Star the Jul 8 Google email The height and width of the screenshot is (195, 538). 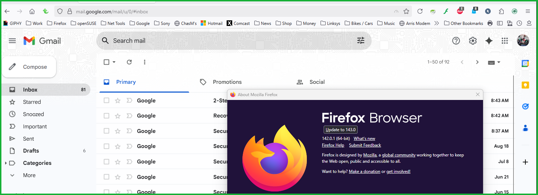click(x=118, y=162)
